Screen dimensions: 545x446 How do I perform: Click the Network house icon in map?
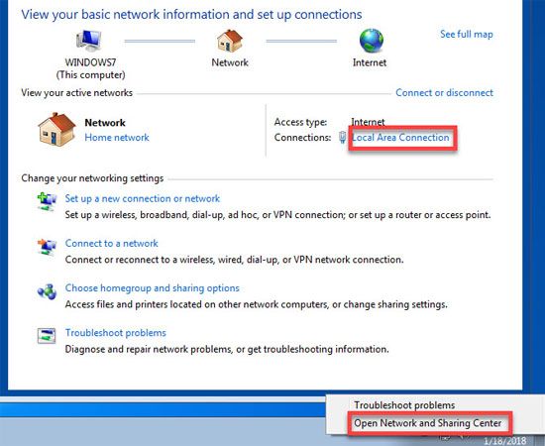(x=230, y=41)
